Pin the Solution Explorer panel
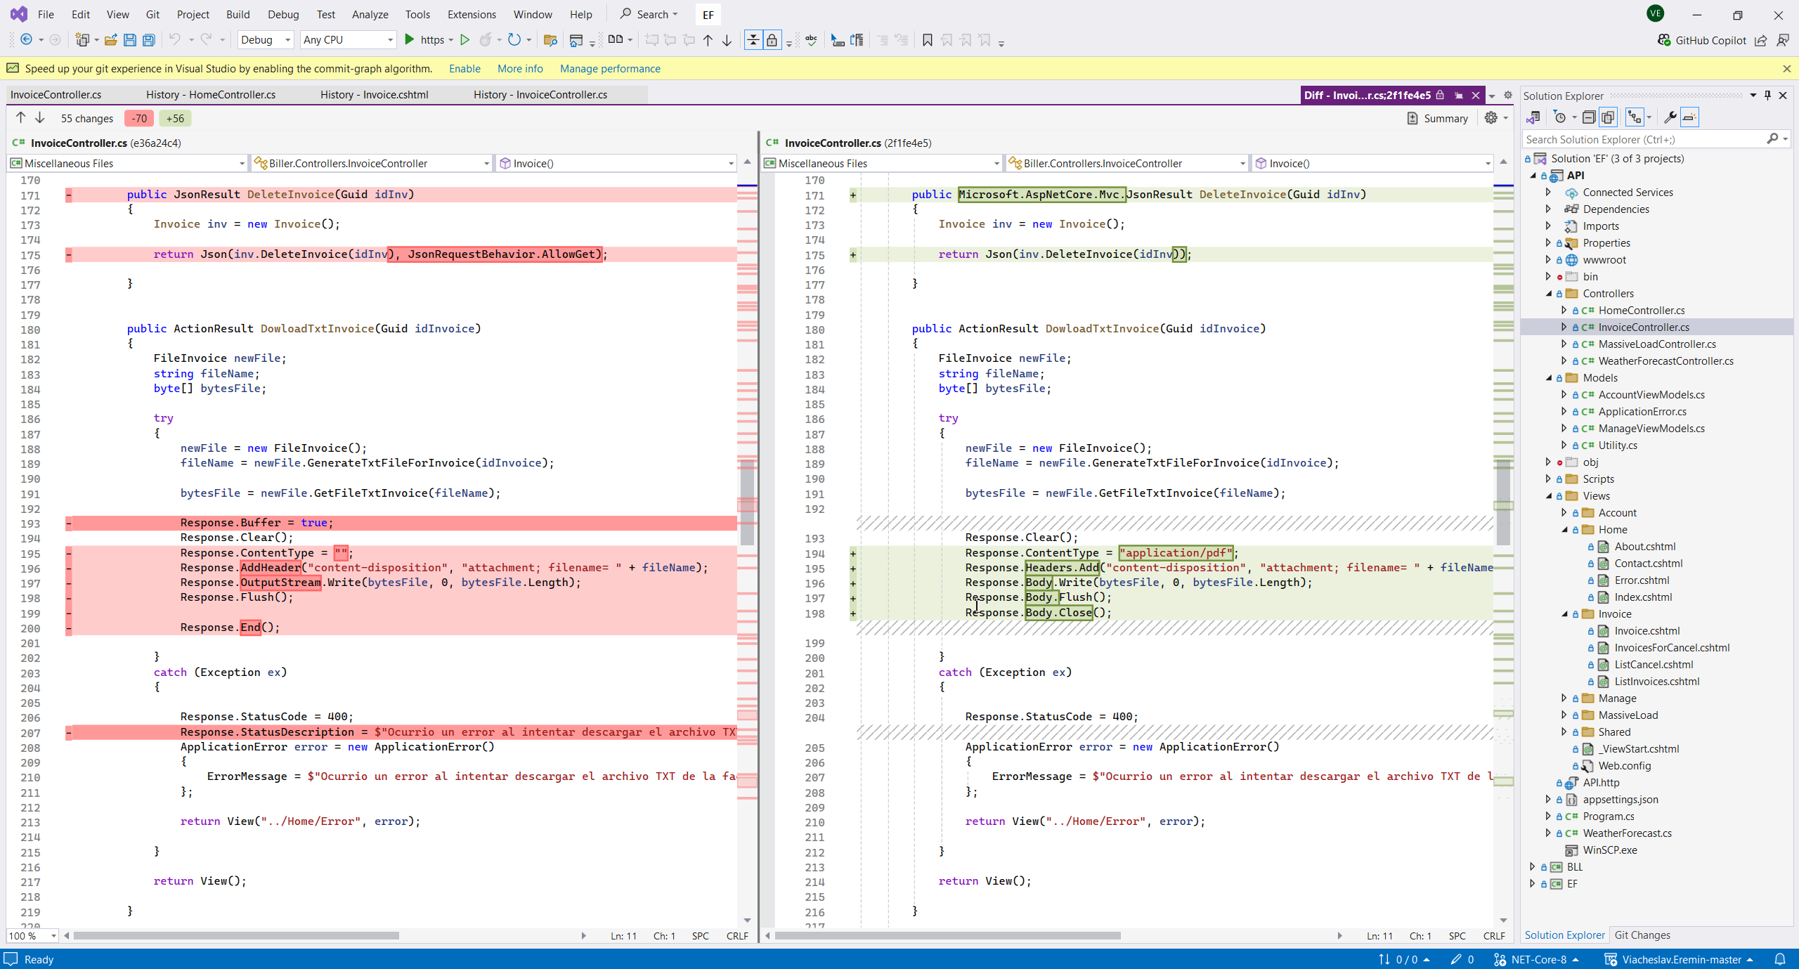The height and width of the screenshot is (969, 1799). 1767,96
